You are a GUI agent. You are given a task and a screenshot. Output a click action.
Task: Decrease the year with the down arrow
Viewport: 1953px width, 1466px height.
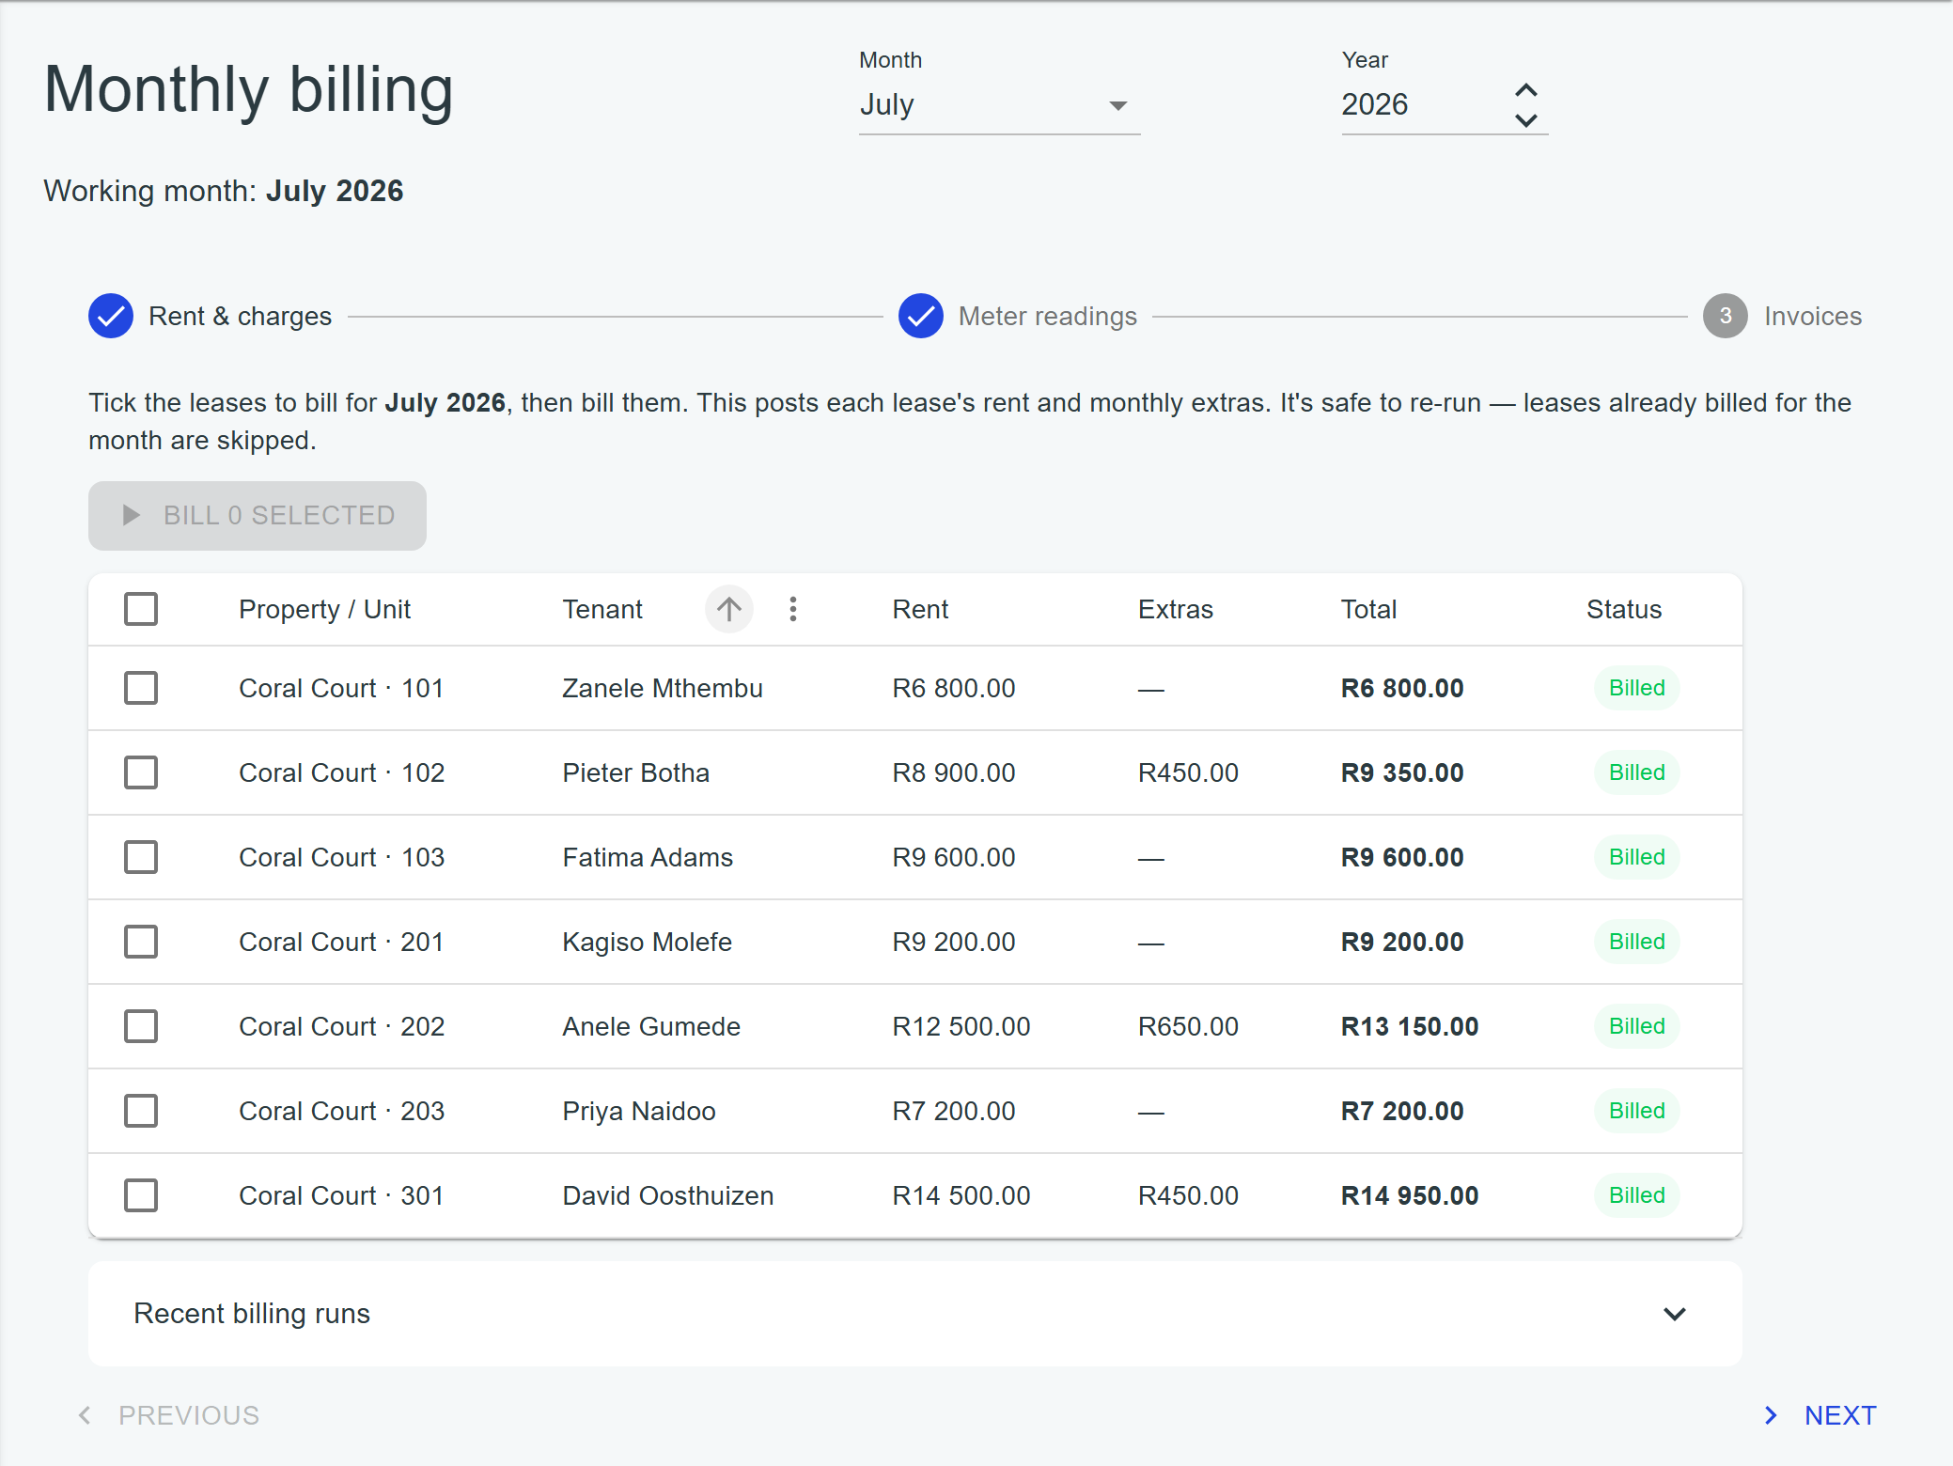[x=1525, y=119]
